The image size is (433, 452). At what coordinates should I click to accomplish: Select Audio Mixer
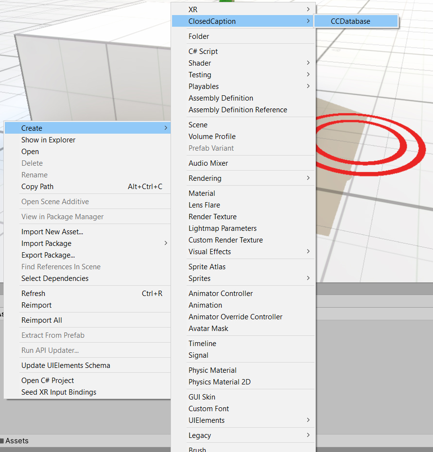(x=208, y=163)
